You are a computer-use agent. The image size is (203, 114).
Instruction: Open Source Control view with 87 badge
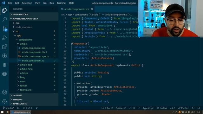[x=5, y=28]
